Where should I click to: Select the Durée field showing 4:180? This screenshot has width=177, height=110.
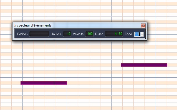click(x=114, y=34)
